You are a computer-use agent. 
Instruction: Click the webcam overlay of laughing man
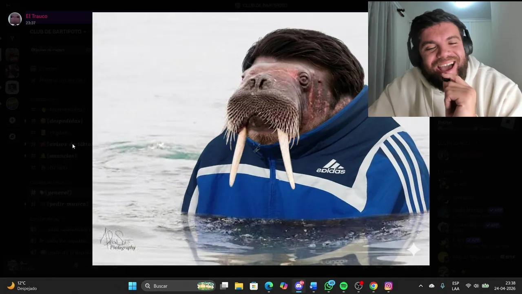click(x=445, y=59)
